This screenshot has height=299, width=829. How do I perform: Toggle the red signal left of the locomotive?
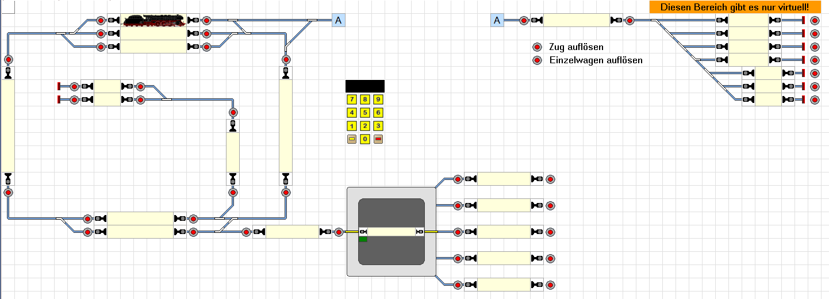pyautogui.click(x=101, y=21)
